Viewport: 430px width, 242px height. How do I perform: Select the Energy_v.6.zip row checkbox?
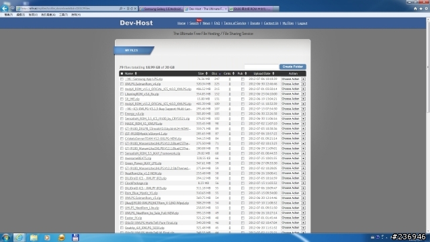tap(122, 114)
